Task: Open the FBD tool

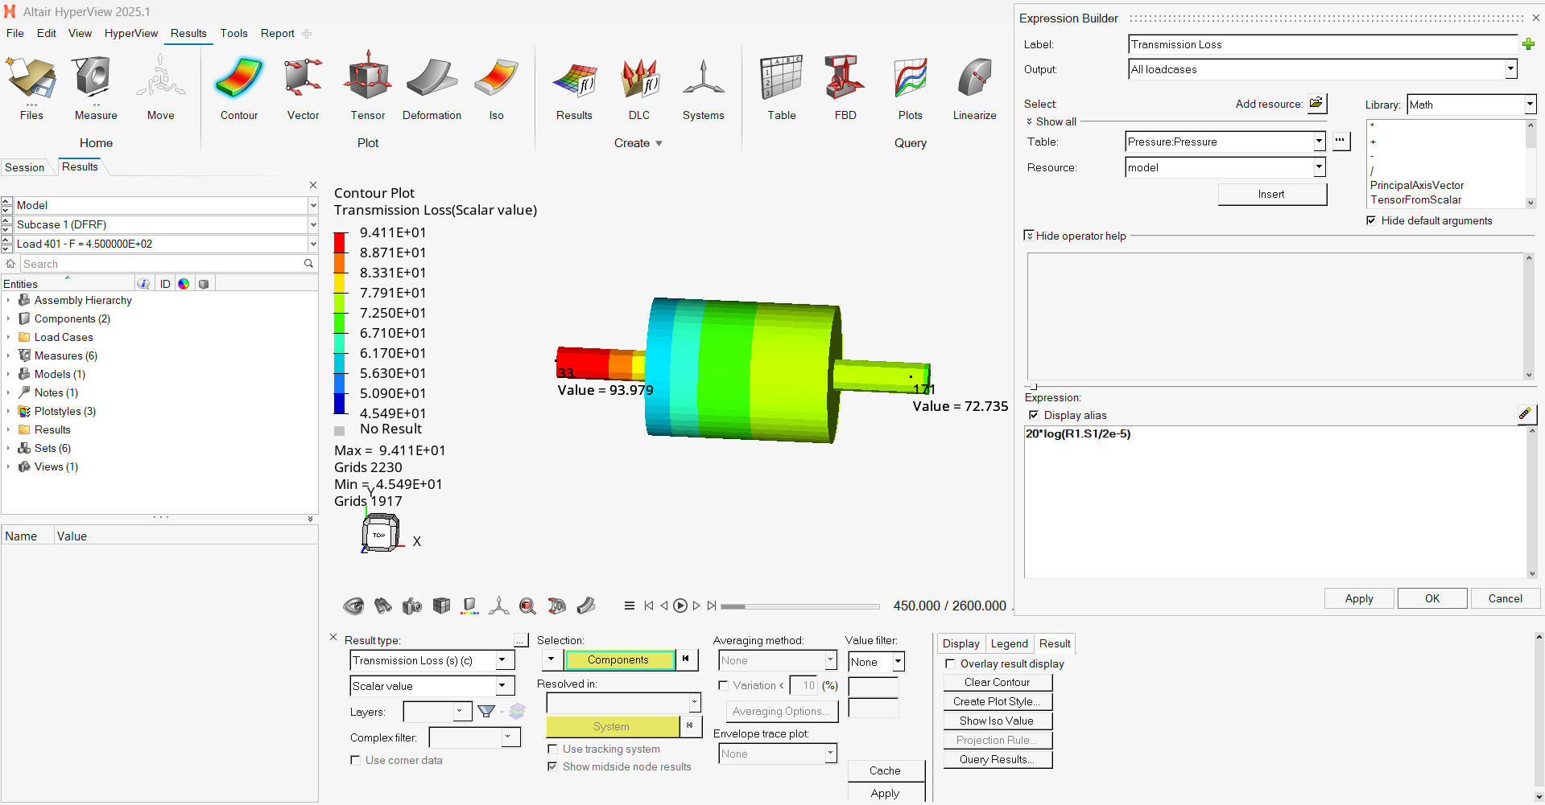Action: click(845, 79)
